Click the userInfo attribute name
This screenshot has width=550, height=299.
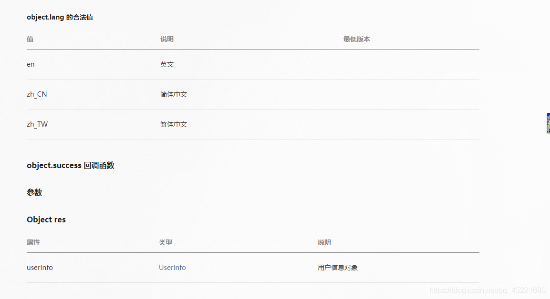(40, 267)
